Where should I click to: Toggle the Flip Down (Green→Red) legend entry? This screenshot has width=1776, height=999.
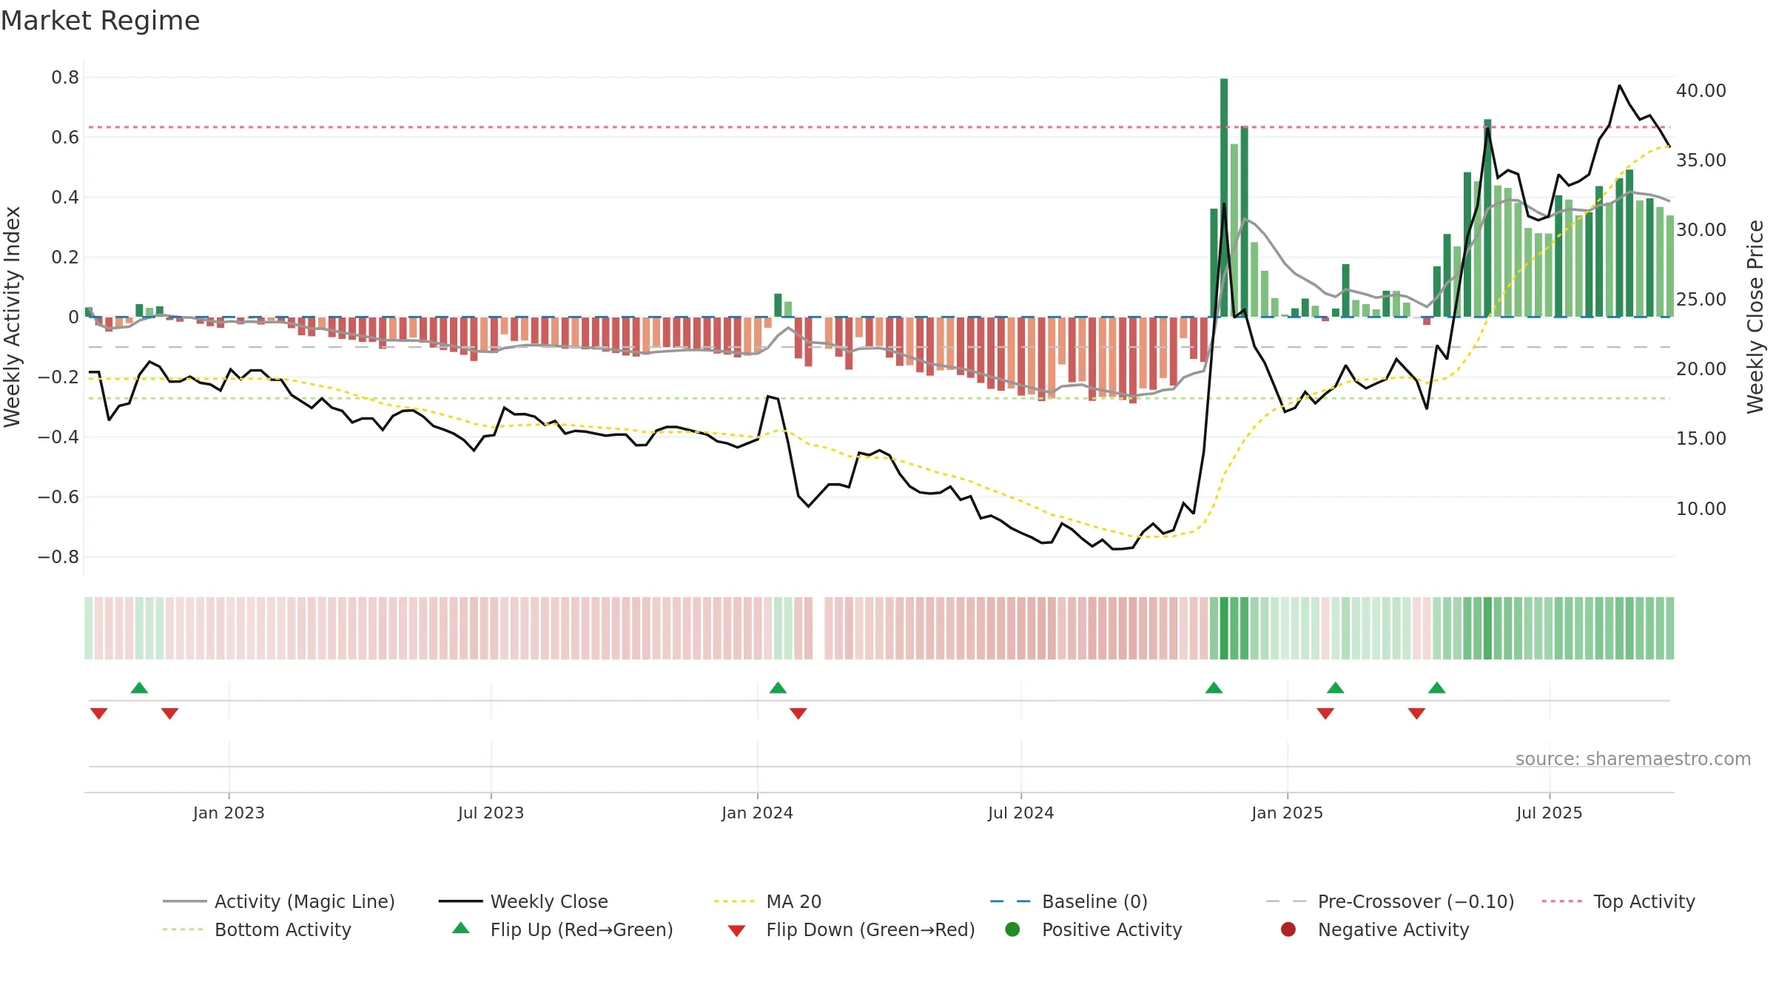(x=851, y=929)
